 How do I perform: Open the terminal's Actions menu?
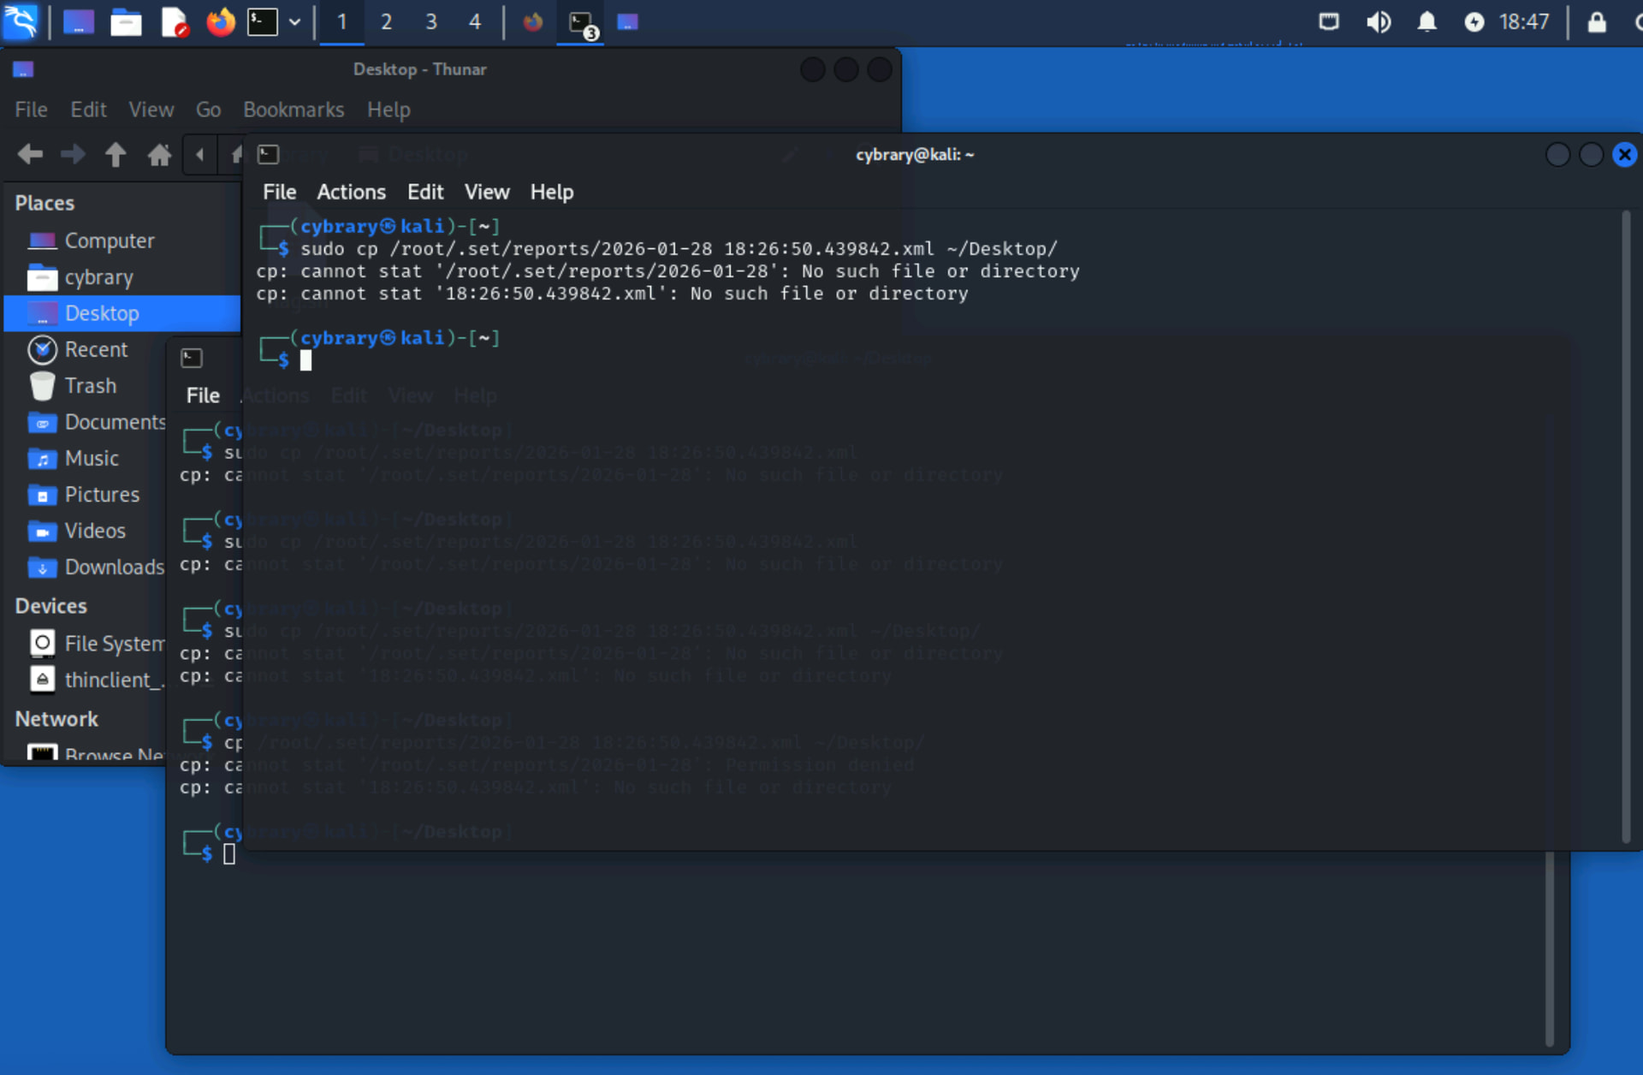point(351,192)
